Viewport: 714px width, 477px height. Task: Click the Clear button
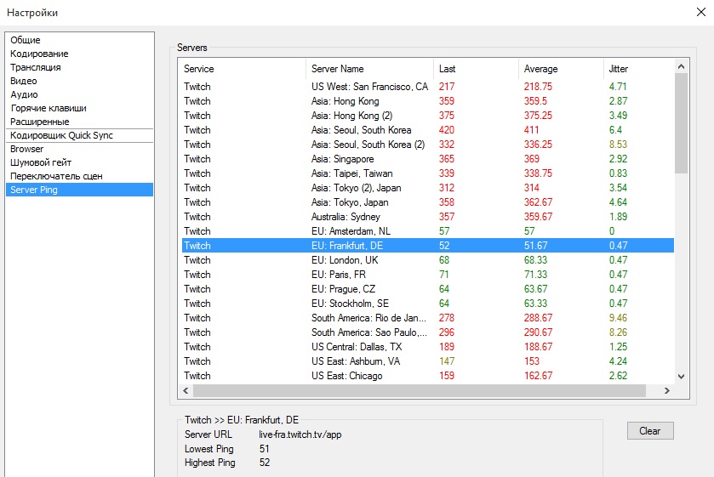(649, 431)
